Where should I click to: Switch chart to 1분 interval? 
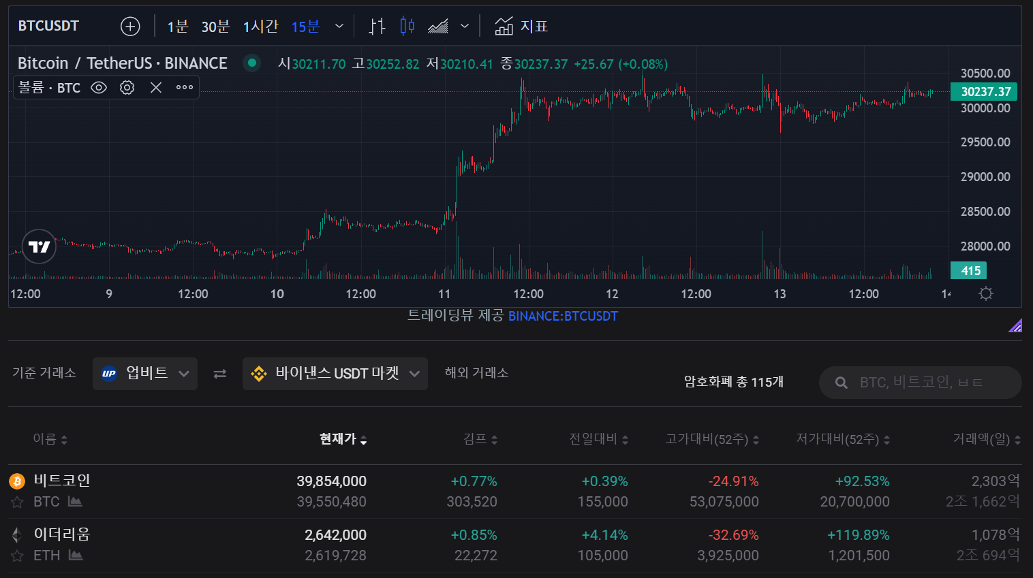tap(178, 27)
